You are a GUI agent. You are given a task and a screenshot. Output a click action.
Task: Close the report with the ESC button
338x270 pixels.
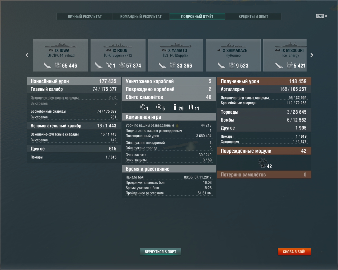(x=322, y=16)
